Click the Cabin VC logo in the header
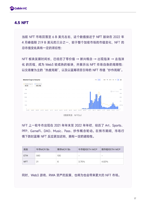 (18, 8)
